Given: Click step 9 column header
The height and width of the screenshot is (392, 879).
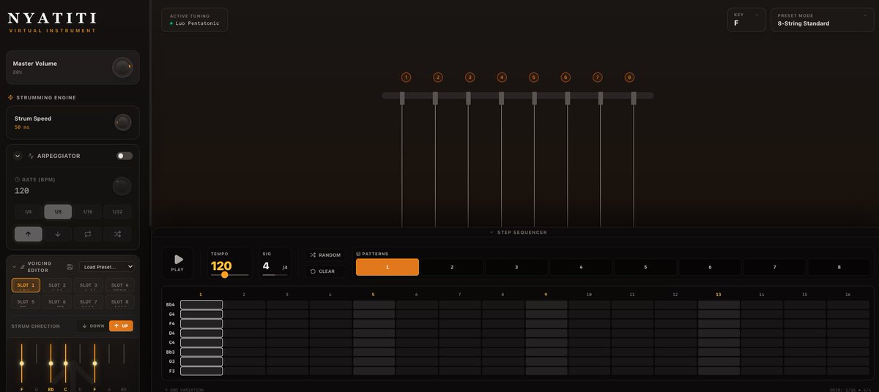Looking at the screenshot, I should [546, 294].
